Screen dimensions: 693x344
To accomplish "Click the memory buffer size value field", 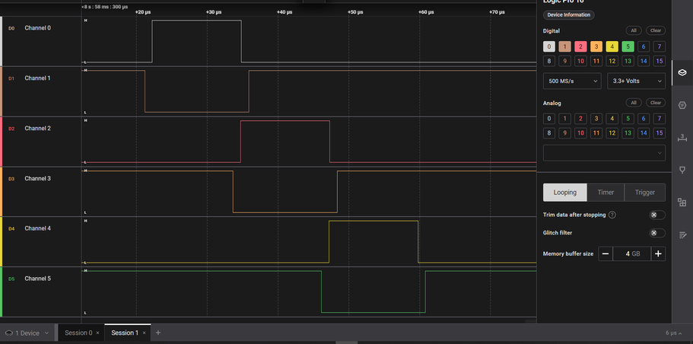I will (x=631, y=253).
